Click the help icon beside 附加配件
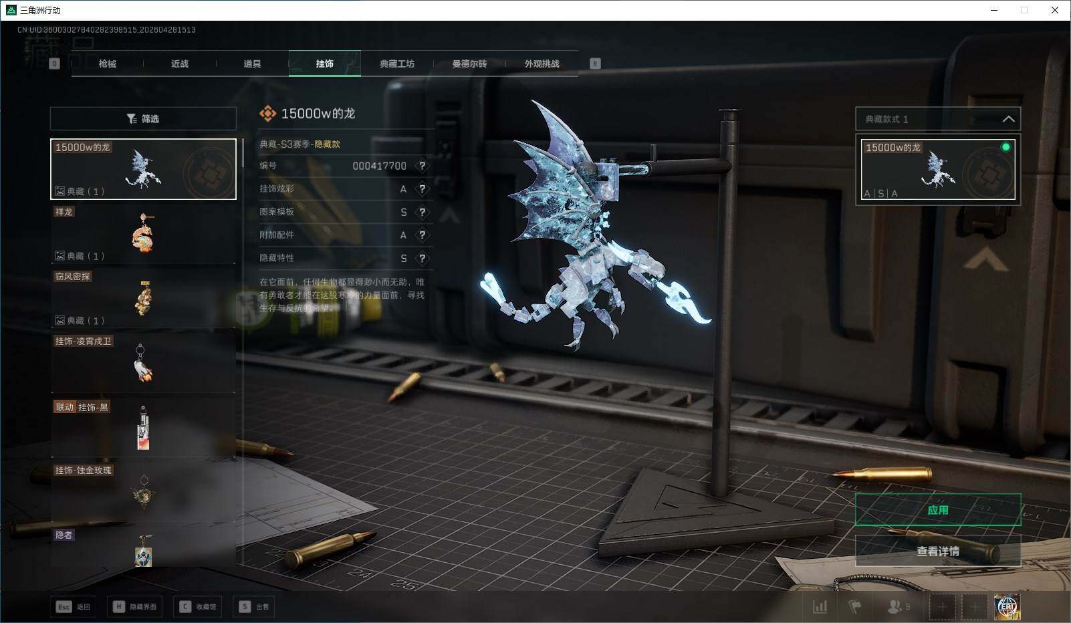The height and width of the screenshot is (623, 1071). pyautogui.click(x=422, y=235)
